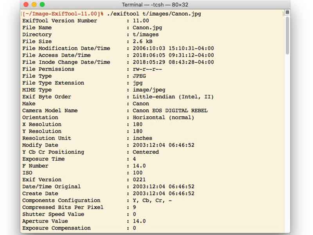Click the red close window button
Screen dimensions: 313x235
coord(26,4)
